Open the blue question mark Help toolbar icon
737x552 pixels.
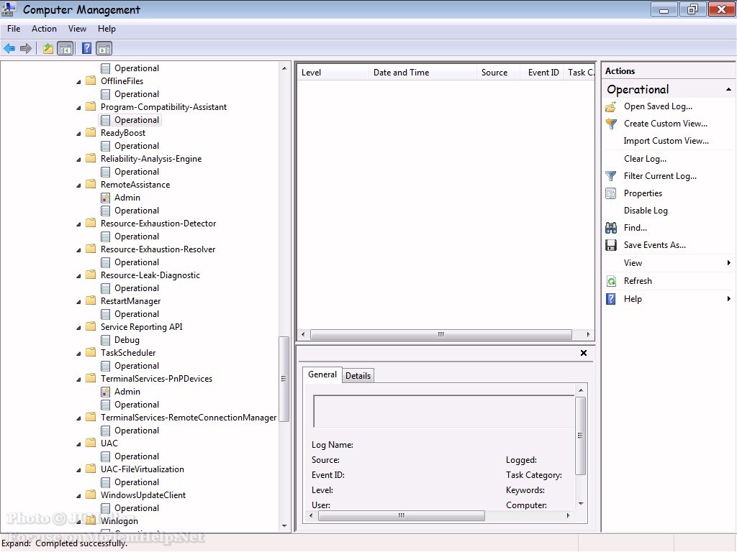pyautogui.click(x=86, y=48)
